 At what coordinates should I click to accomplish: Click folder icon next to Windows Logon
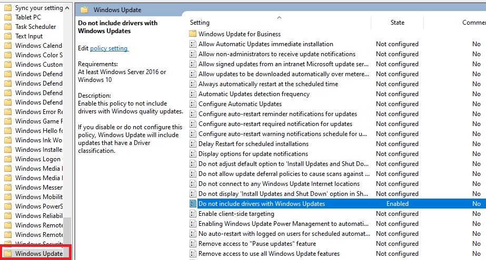[x=8, y=159]
